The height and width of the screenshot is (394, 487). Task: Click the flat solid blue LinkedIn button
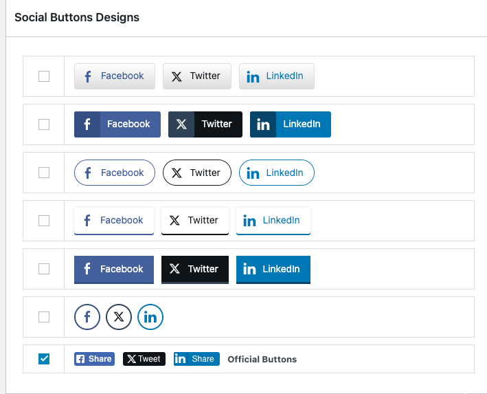(273, 270)
